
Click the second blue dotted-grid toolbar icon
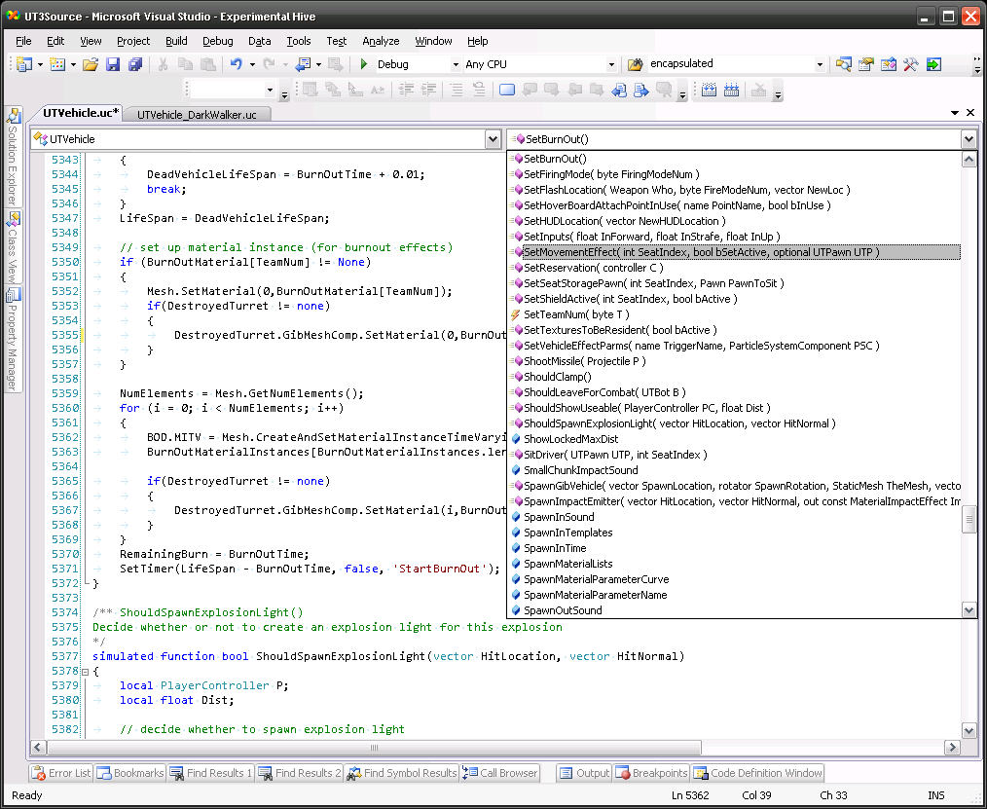731,90
